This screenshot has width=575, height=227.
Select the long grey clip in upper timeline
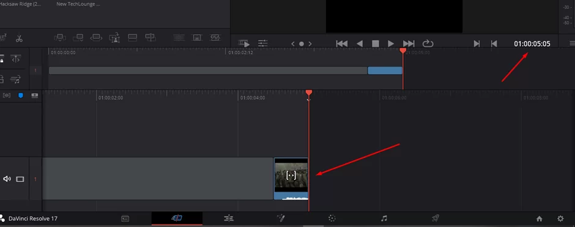pos(208,70)
